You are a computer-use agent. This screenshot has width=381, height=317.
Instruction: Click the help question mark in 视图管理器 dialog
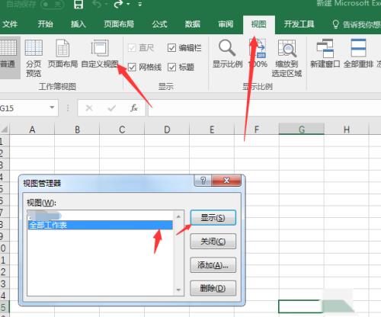click(x=203, y=181)
